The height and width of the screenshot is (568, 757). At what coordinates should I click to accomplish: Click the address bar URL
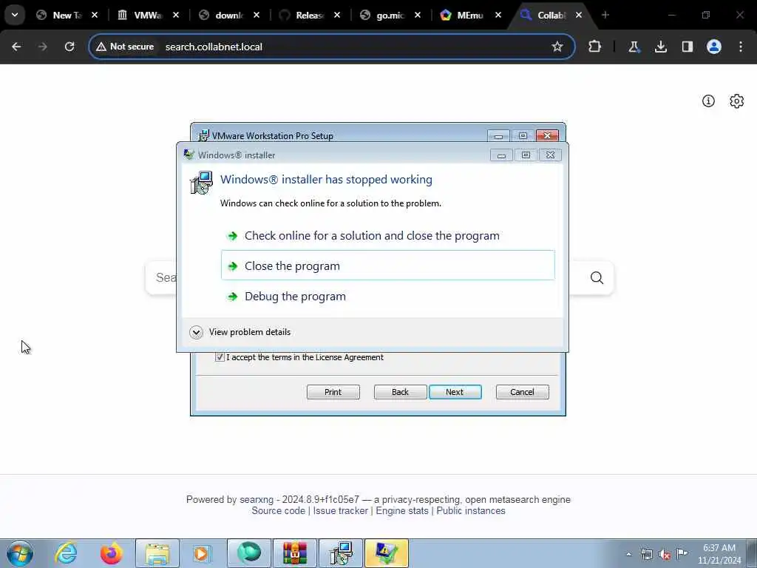(x=214, y=47)
